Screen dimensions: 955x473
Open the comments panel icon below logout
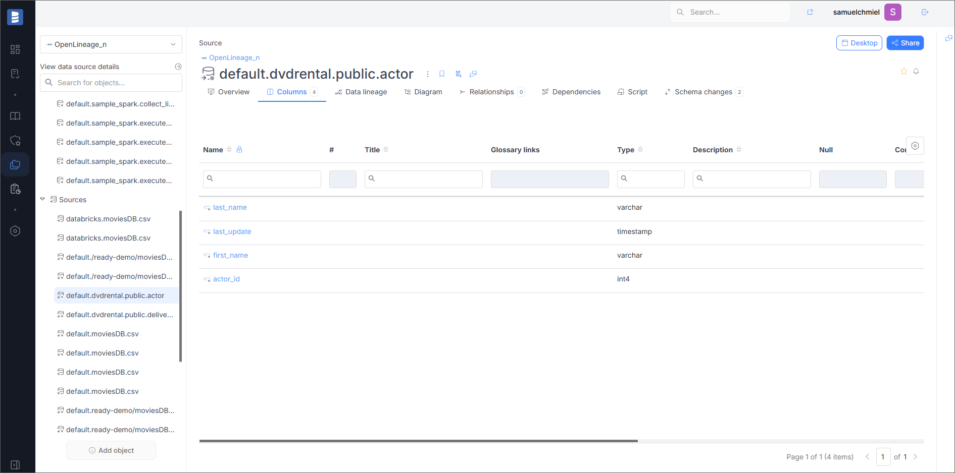click(948, 38)
